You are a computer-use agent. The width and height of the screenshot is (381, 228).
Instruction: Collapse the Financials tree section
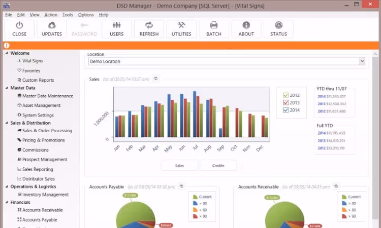(x=7, y=202)
